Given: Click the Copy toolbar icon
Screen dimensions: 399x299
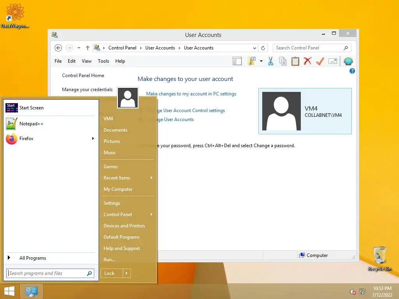Looking at the screenshot, I should (x=283, y=61).
